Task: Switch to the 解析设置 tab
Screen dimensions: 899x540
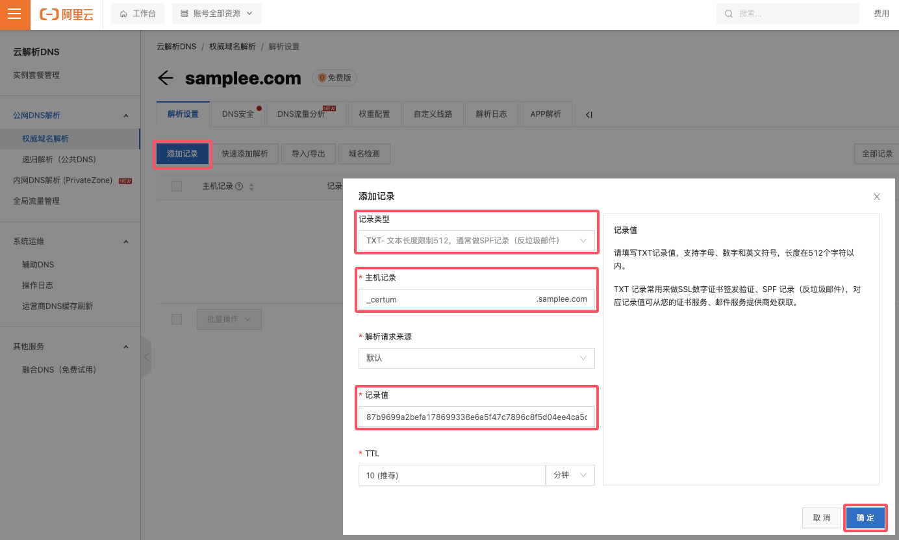Action: 183,114
